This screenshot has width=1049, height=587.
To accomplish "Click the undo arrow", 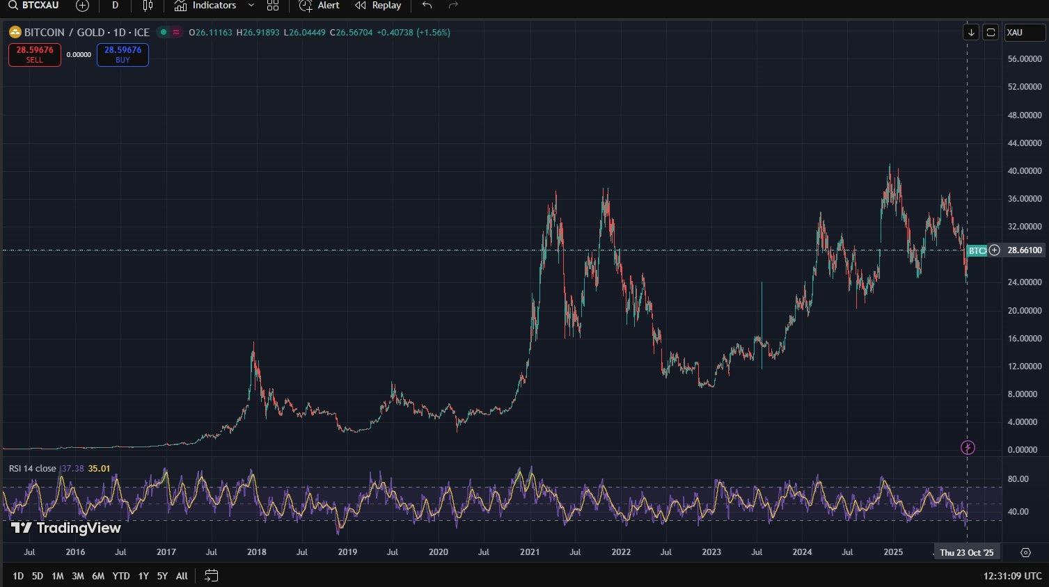I will coord(427,6).
